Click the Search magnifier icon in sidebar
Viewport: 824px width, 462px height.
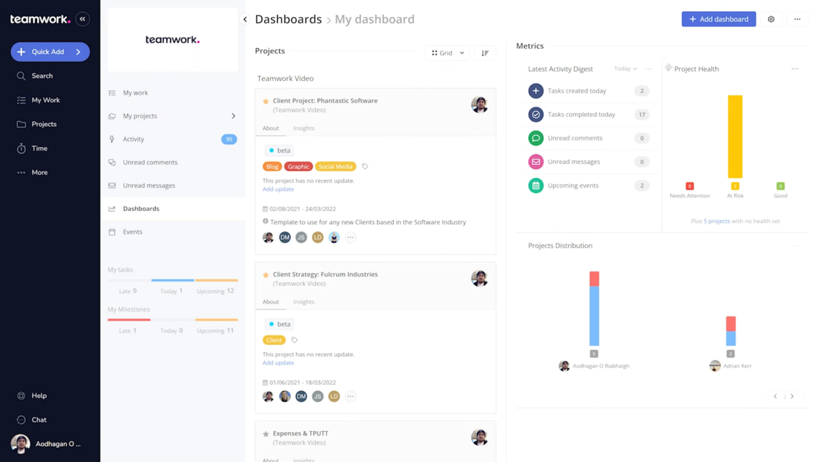(x=21, y=76)
